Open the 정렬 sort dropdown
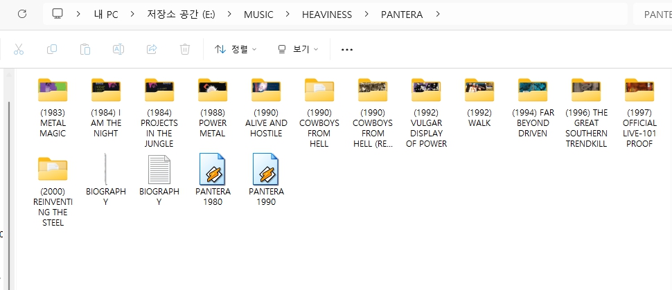Screen dimensions: 672x290 coord(236,49)
